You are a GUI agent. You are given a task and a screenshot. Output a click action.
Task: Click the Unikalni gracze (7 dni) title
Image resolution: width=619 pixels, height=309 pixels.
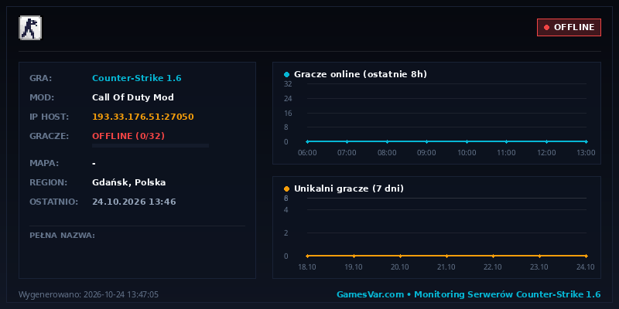(x=349, y=188)
